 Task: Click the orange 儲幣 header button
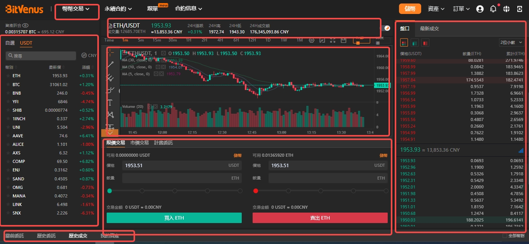coord(410,9)
